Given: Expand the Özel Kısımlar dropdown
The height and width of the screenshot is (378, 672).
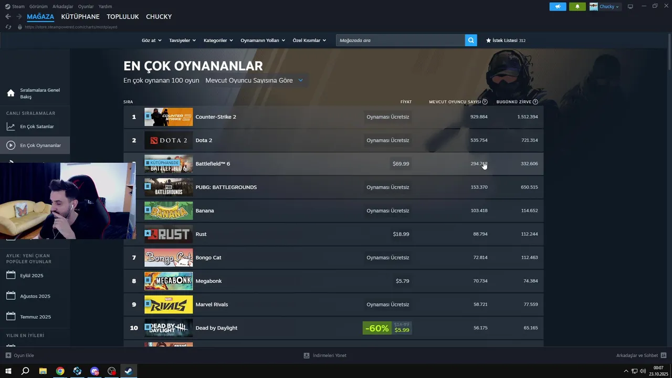Looking at the screenshot, I should point(309,40).
